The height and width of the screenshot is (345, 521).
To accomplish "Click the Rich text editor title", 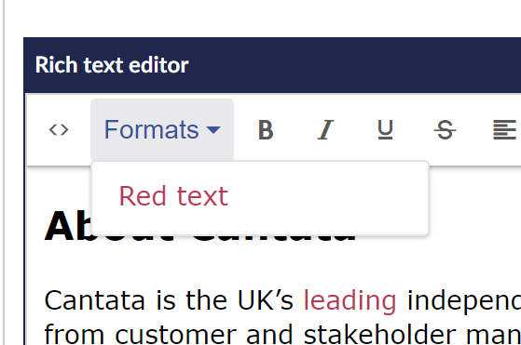I will point(112,64).
